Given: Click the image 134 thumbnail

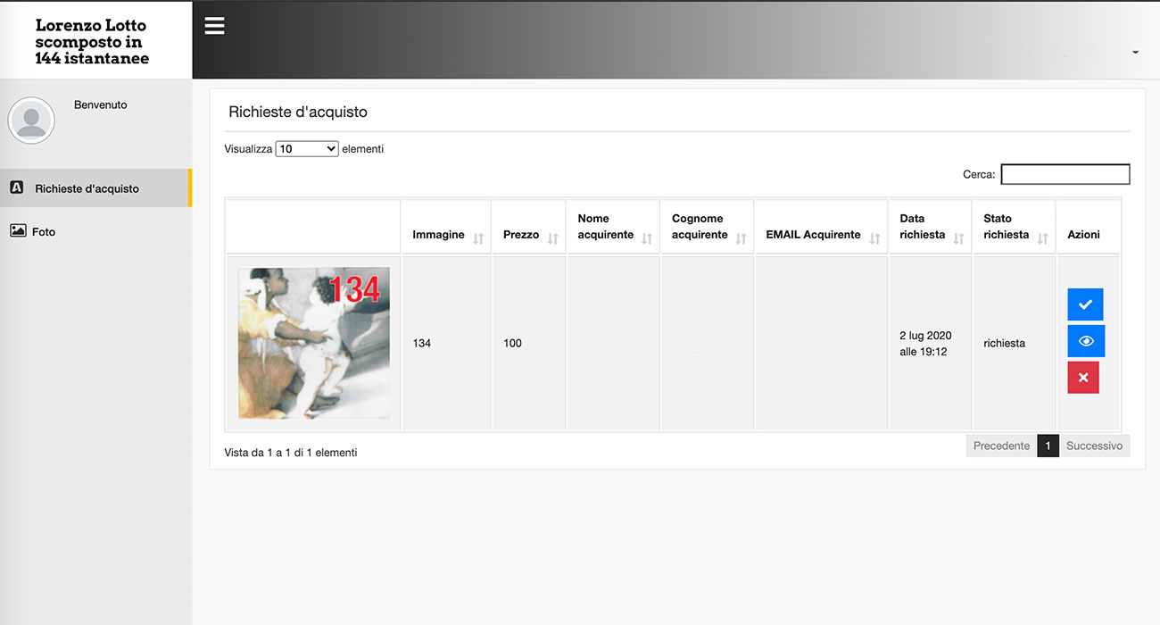Looking at the screenshot, I should [313, 343].
